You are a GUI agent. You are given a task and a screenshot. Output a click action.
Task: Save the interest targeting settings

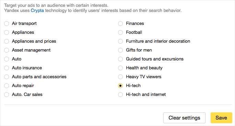[x=221, y=118]
